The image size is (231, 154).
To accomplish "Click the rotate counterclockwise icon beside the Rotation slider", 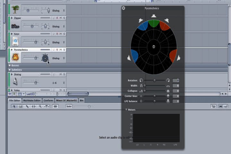I will pos(141,80).
